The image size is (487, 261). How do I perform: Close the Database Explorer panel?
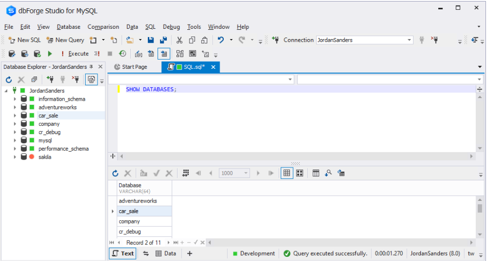point(100,67)
